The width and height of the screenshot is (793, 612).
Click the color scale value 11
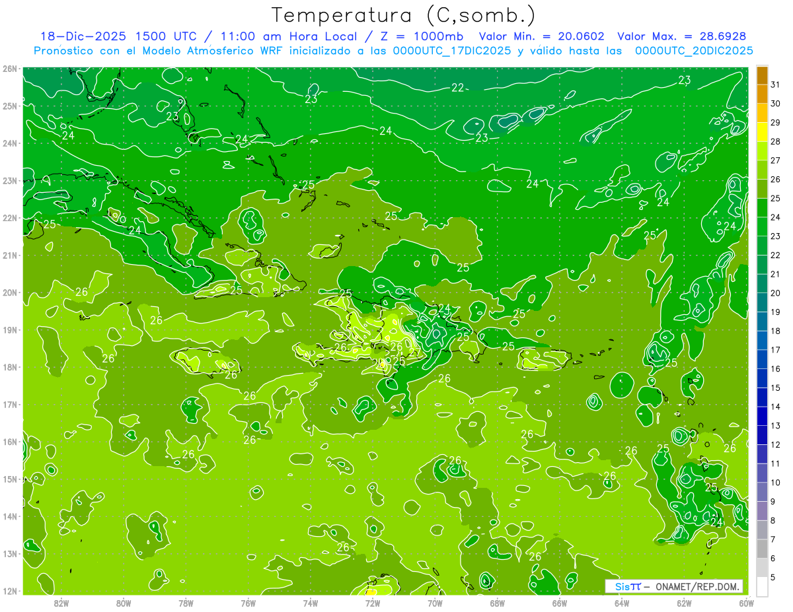tap(776, 463)
